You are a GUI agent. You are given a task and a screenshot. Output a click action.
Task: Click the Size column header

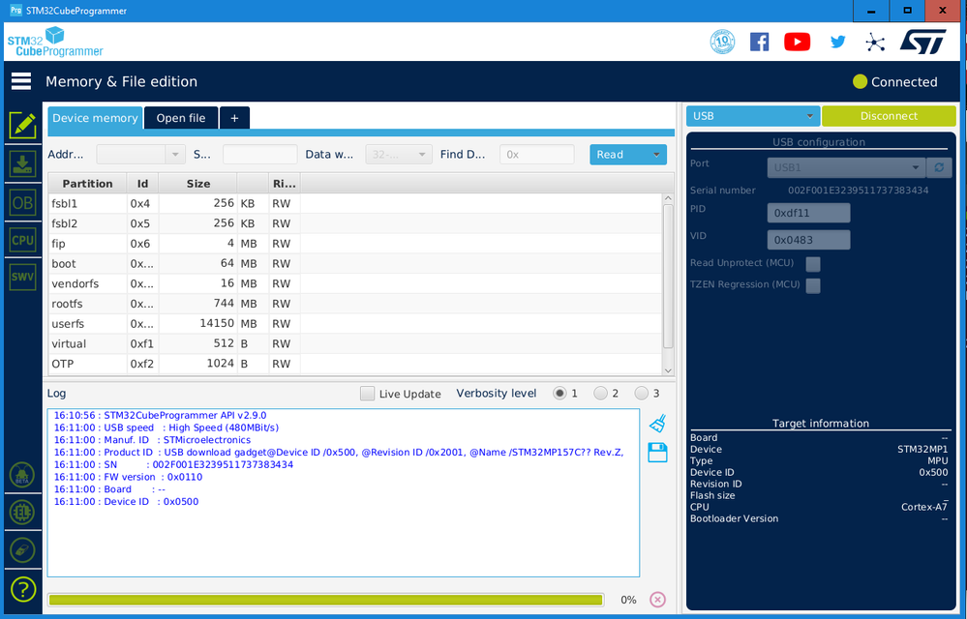tap(198, 184)
